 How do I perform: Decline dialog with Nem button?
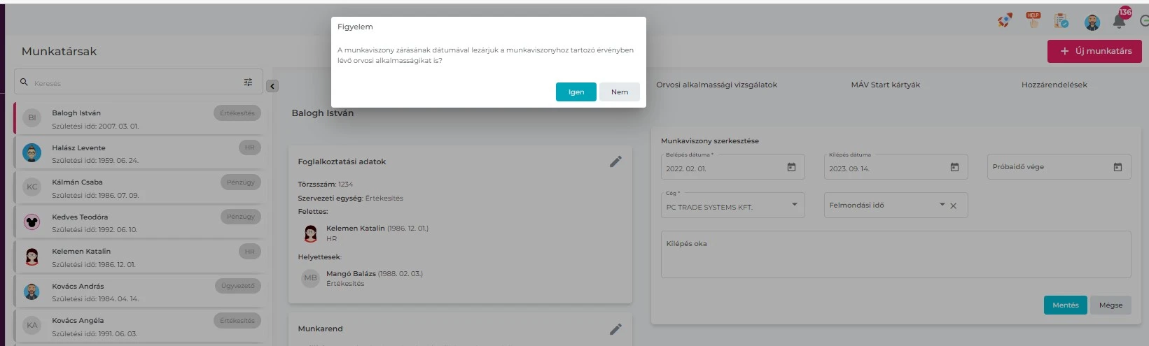click(x=619, y=92)
